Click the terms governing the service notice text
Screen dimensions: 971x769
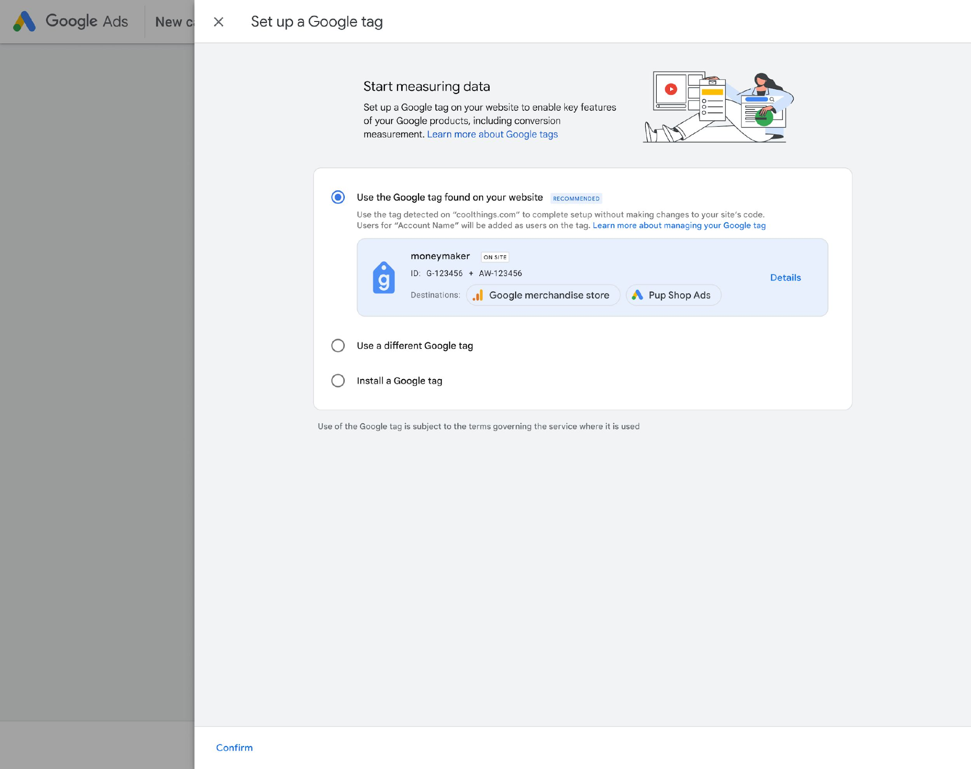[x=479, y=426]
